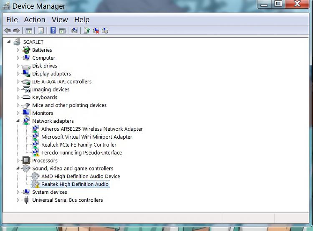Open the File menu
This screenshot has width=313, height=231.
pyautogui.click(x=12, y=20)
